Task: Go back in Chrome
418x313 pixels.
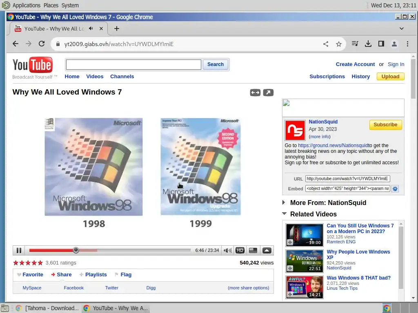Action: click(16, 44)
